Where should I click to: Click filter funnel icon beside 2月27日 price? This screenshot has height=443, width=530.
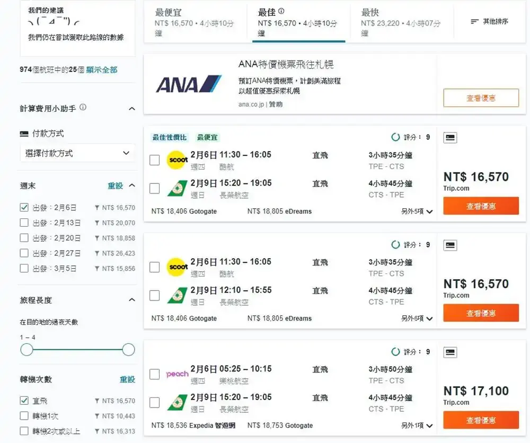pyautogui.click(x=97, y=253)
